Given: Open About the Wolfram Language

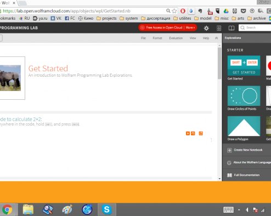Looking at the screenshot, I should click(252, 162).
